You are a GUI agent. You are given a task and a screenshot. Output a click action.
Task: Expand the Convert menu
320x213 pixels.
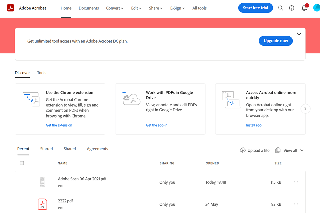pos(114,8)
